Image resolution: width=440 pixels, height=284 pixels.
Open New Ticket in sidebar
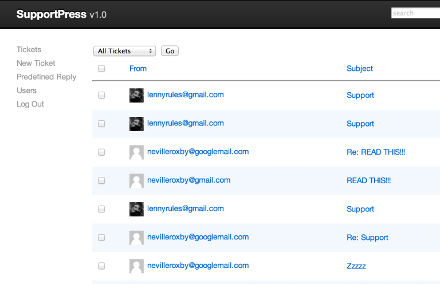click(x=36, y=63)
